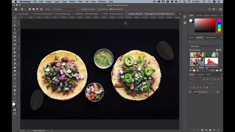Select the Eyedropper tool
This screenshot has width=235, height=132.
click(x=15, y=41)
